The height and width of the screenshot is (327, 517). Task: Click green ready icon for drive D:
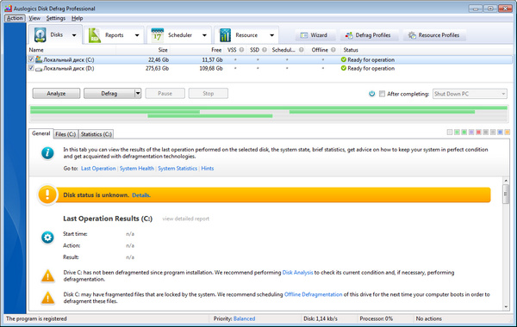[x=344, y=68]
